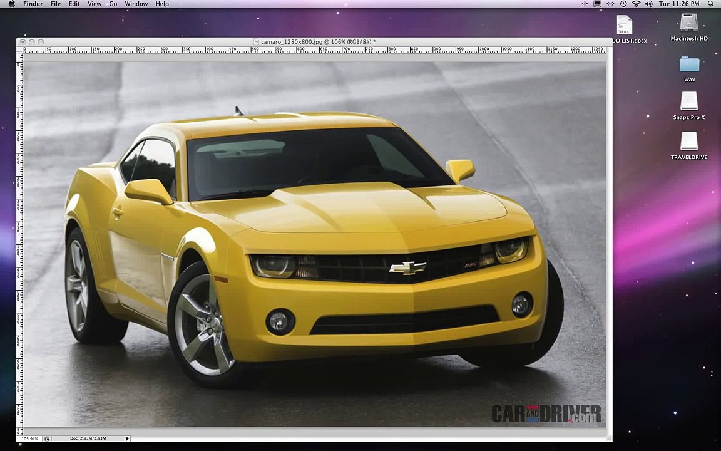
Task: Select the Snapz Pro X disk icon
Action: [689, 101]
